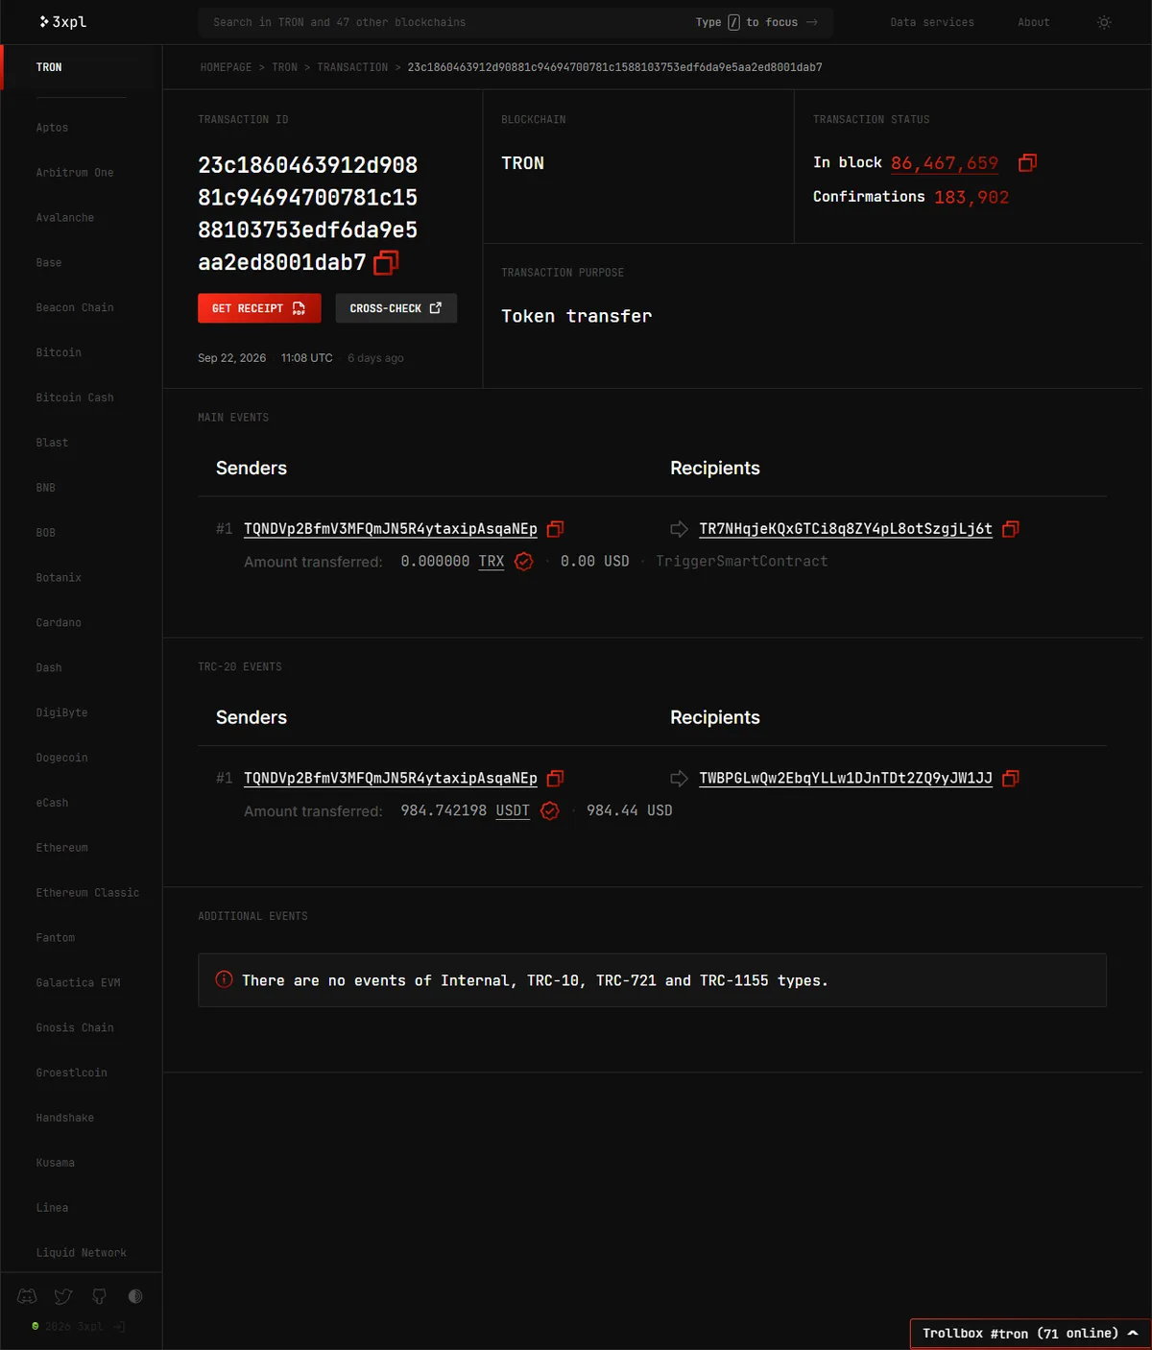Screen dimensions: 1152x1350
Task: Open the Discord link icon
Action: [27, 1296]
